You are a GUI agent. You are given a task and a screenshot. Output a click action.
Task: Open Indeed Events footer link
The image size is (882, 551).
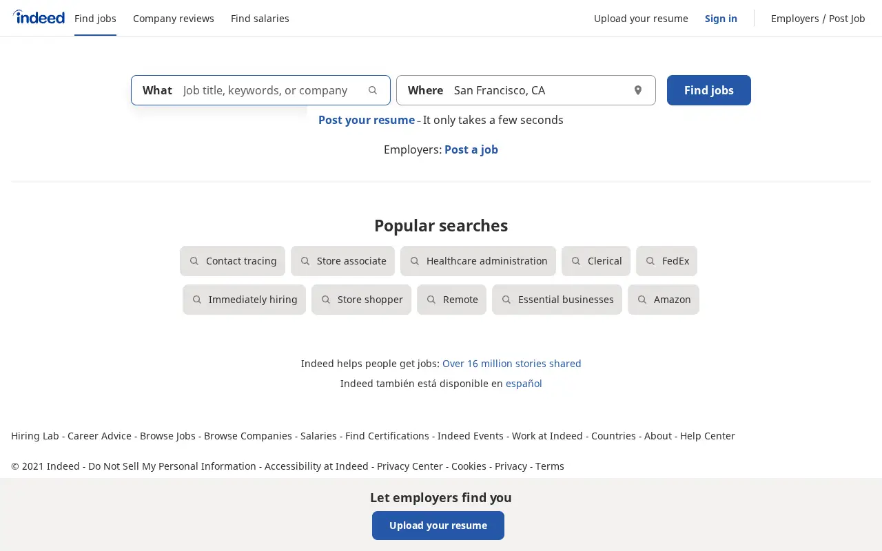[471, 436]
